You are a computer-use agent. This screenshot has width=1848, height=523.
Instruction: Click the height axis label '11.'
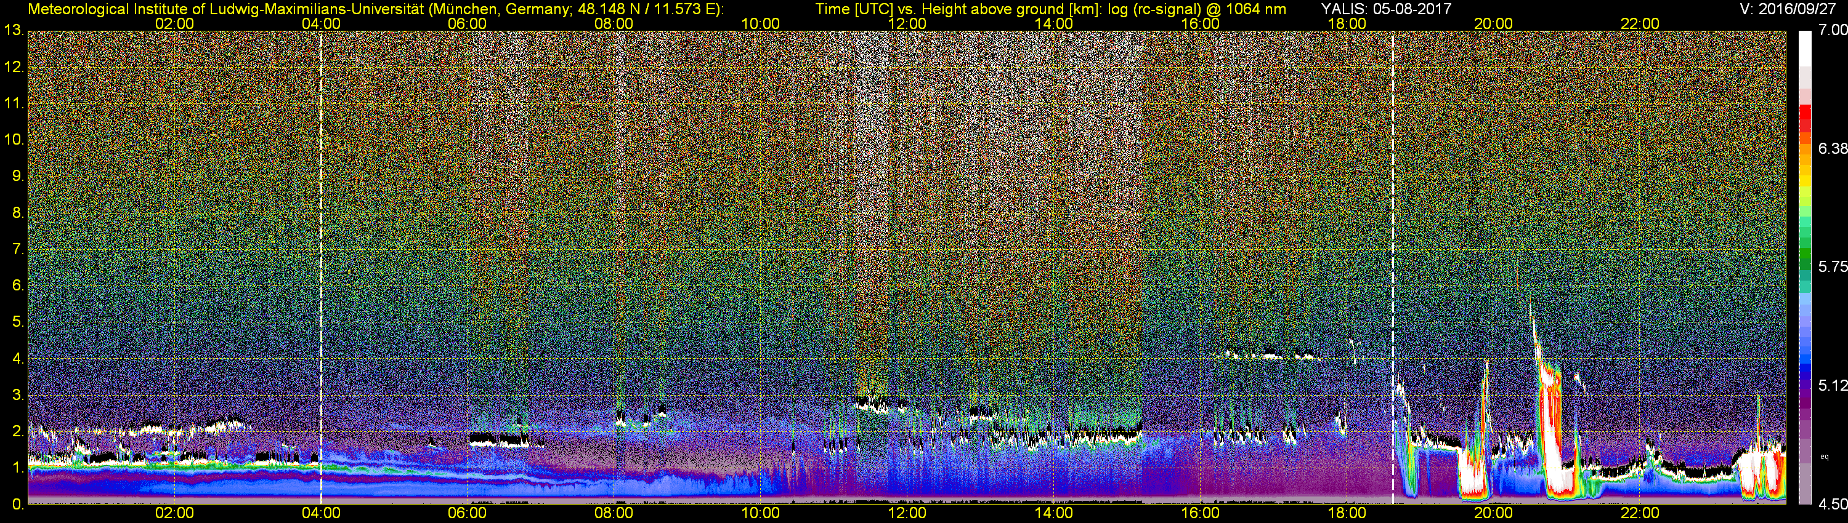[14, 104]
